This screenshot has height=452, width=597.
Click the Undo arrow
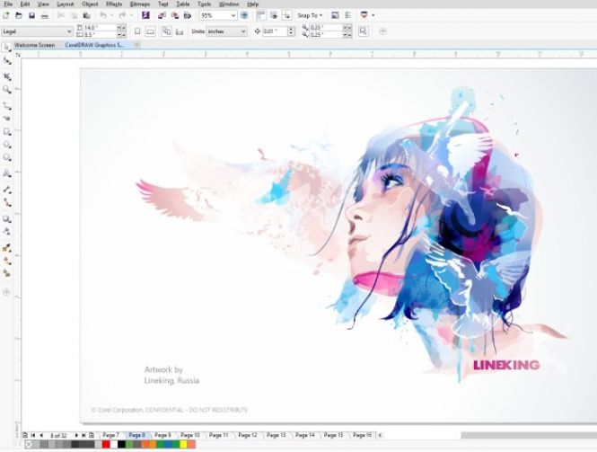tap(103, 15)
